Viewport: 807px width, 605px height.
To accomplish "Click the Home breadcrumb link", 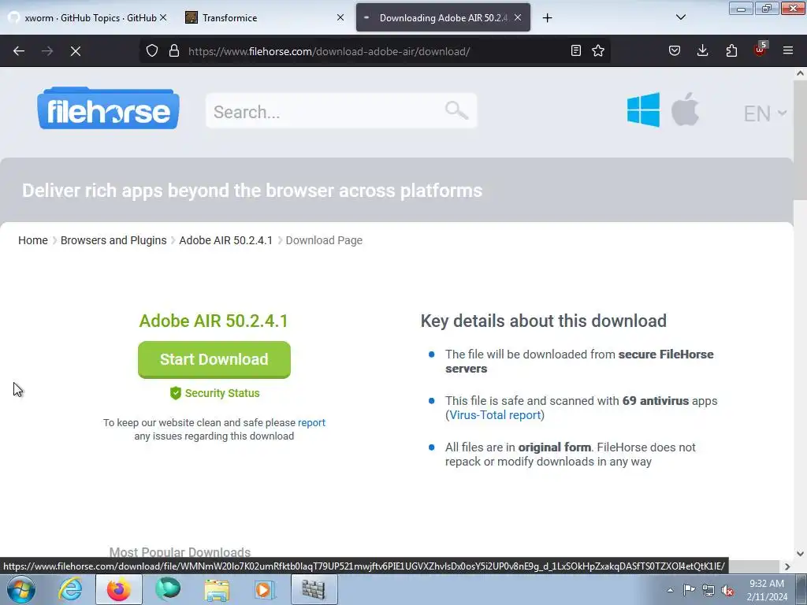I will [33, 240].
